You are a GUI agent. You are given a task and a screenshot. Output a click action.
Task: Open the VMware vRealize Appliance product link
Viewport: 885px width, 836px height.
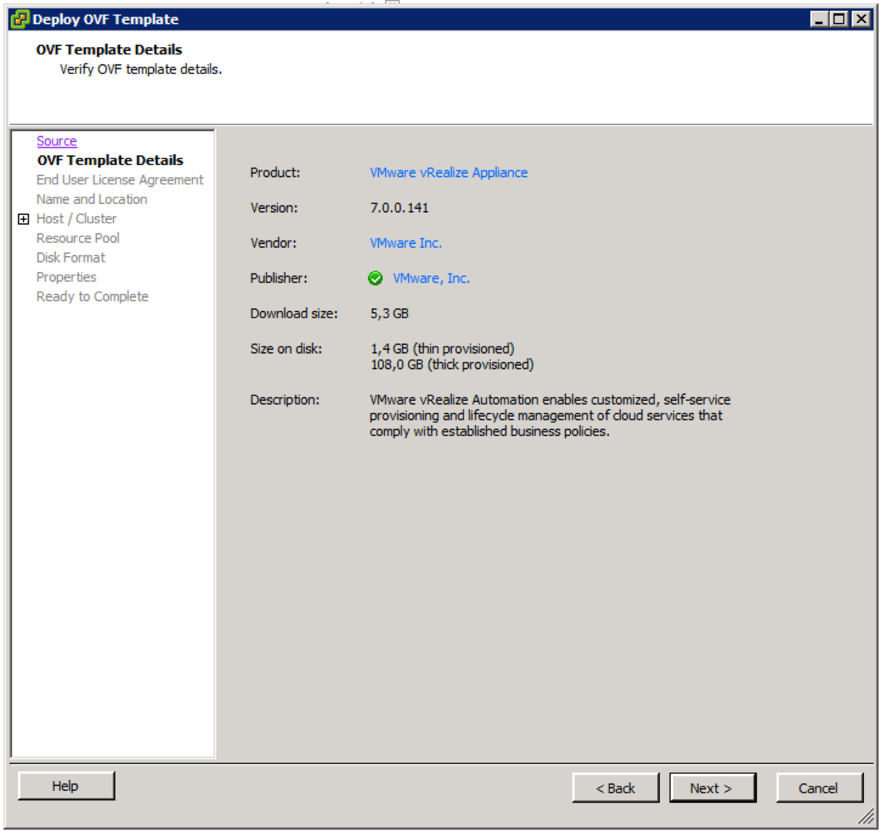[449, 173]
